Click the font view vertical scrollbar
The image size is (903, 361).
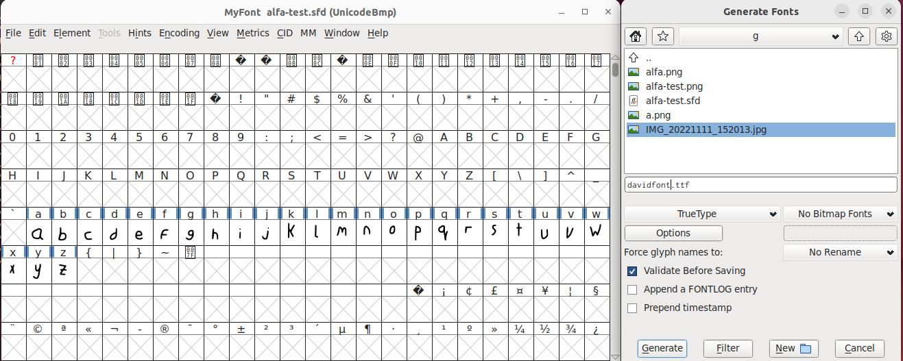point(615,206)
